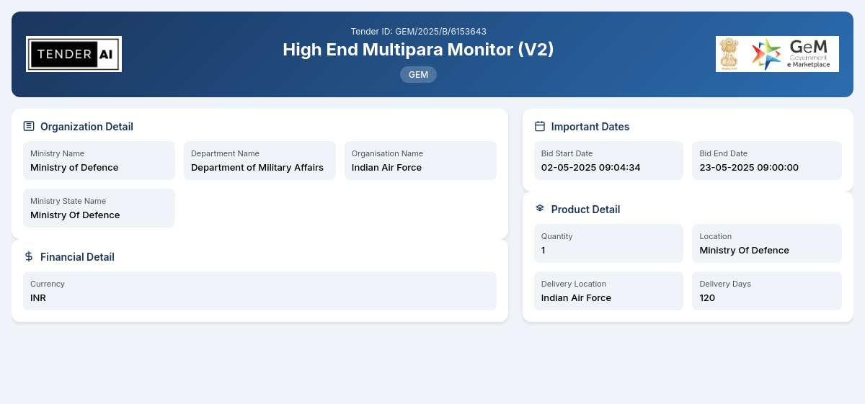Click the Organization Detail list icon
Image resolution: width=865 pixels, height=404 pixels.
29,126
